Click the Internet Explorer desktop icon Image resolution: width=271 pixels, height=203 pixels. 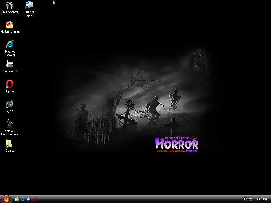(x=10, y=44)
